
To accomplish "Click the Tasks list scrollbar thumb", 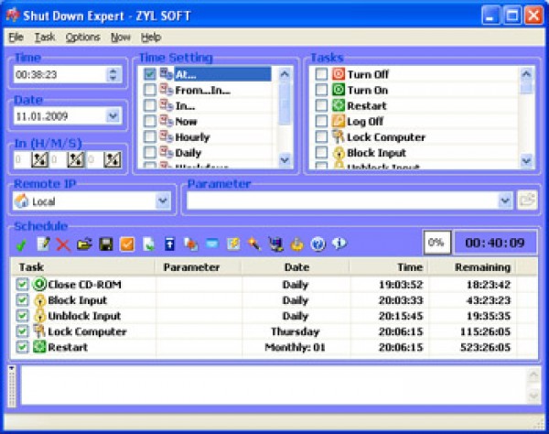I will point(526,87).
